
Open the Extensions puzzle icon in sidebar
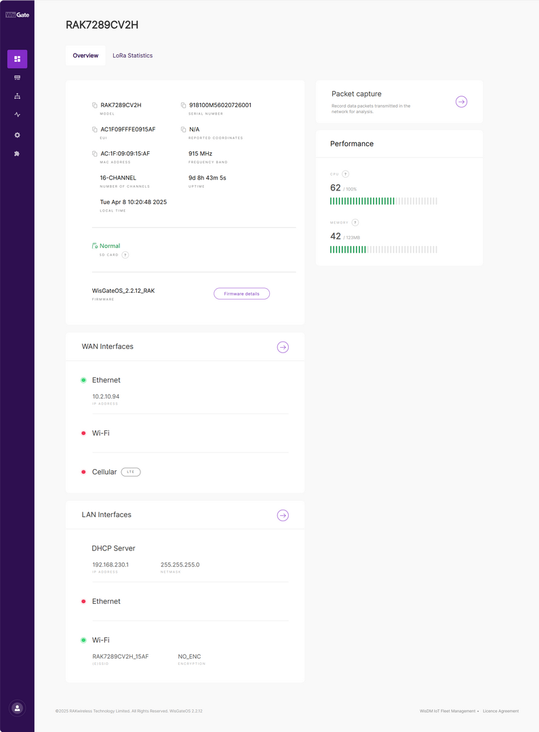(17, 154)
